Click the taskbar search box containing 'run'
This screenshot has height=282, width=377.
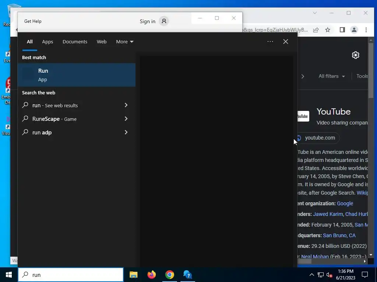71,275
